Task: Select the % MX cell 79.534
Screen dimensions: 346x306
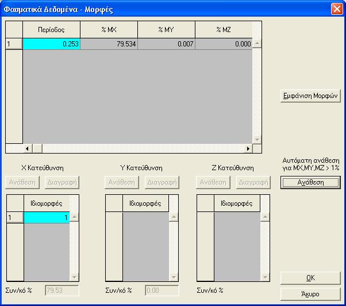Action: point(109,44)
